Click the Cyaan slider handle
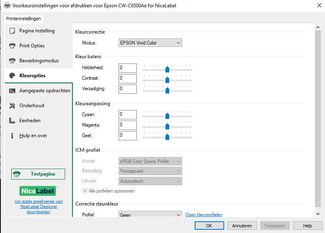The height and width of the screenshot is (233, 325). (x=167, y=116)
